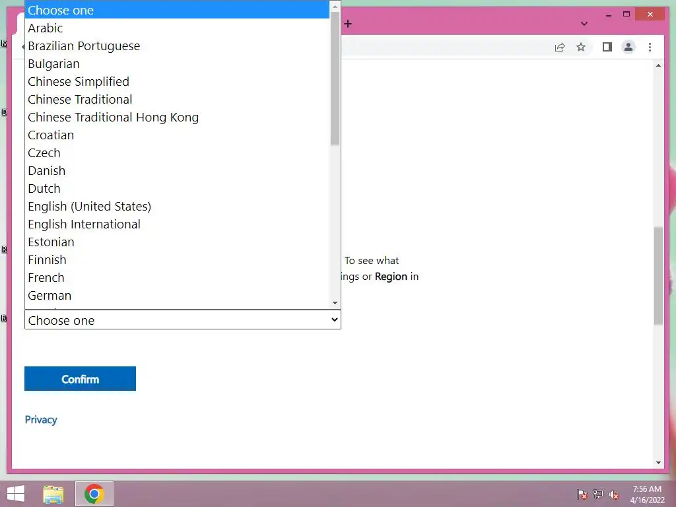Image resolution: width=676 pixels, height=507 pixels.
Task: Open File Explorer from taskbar
Action: click(53, 494)
